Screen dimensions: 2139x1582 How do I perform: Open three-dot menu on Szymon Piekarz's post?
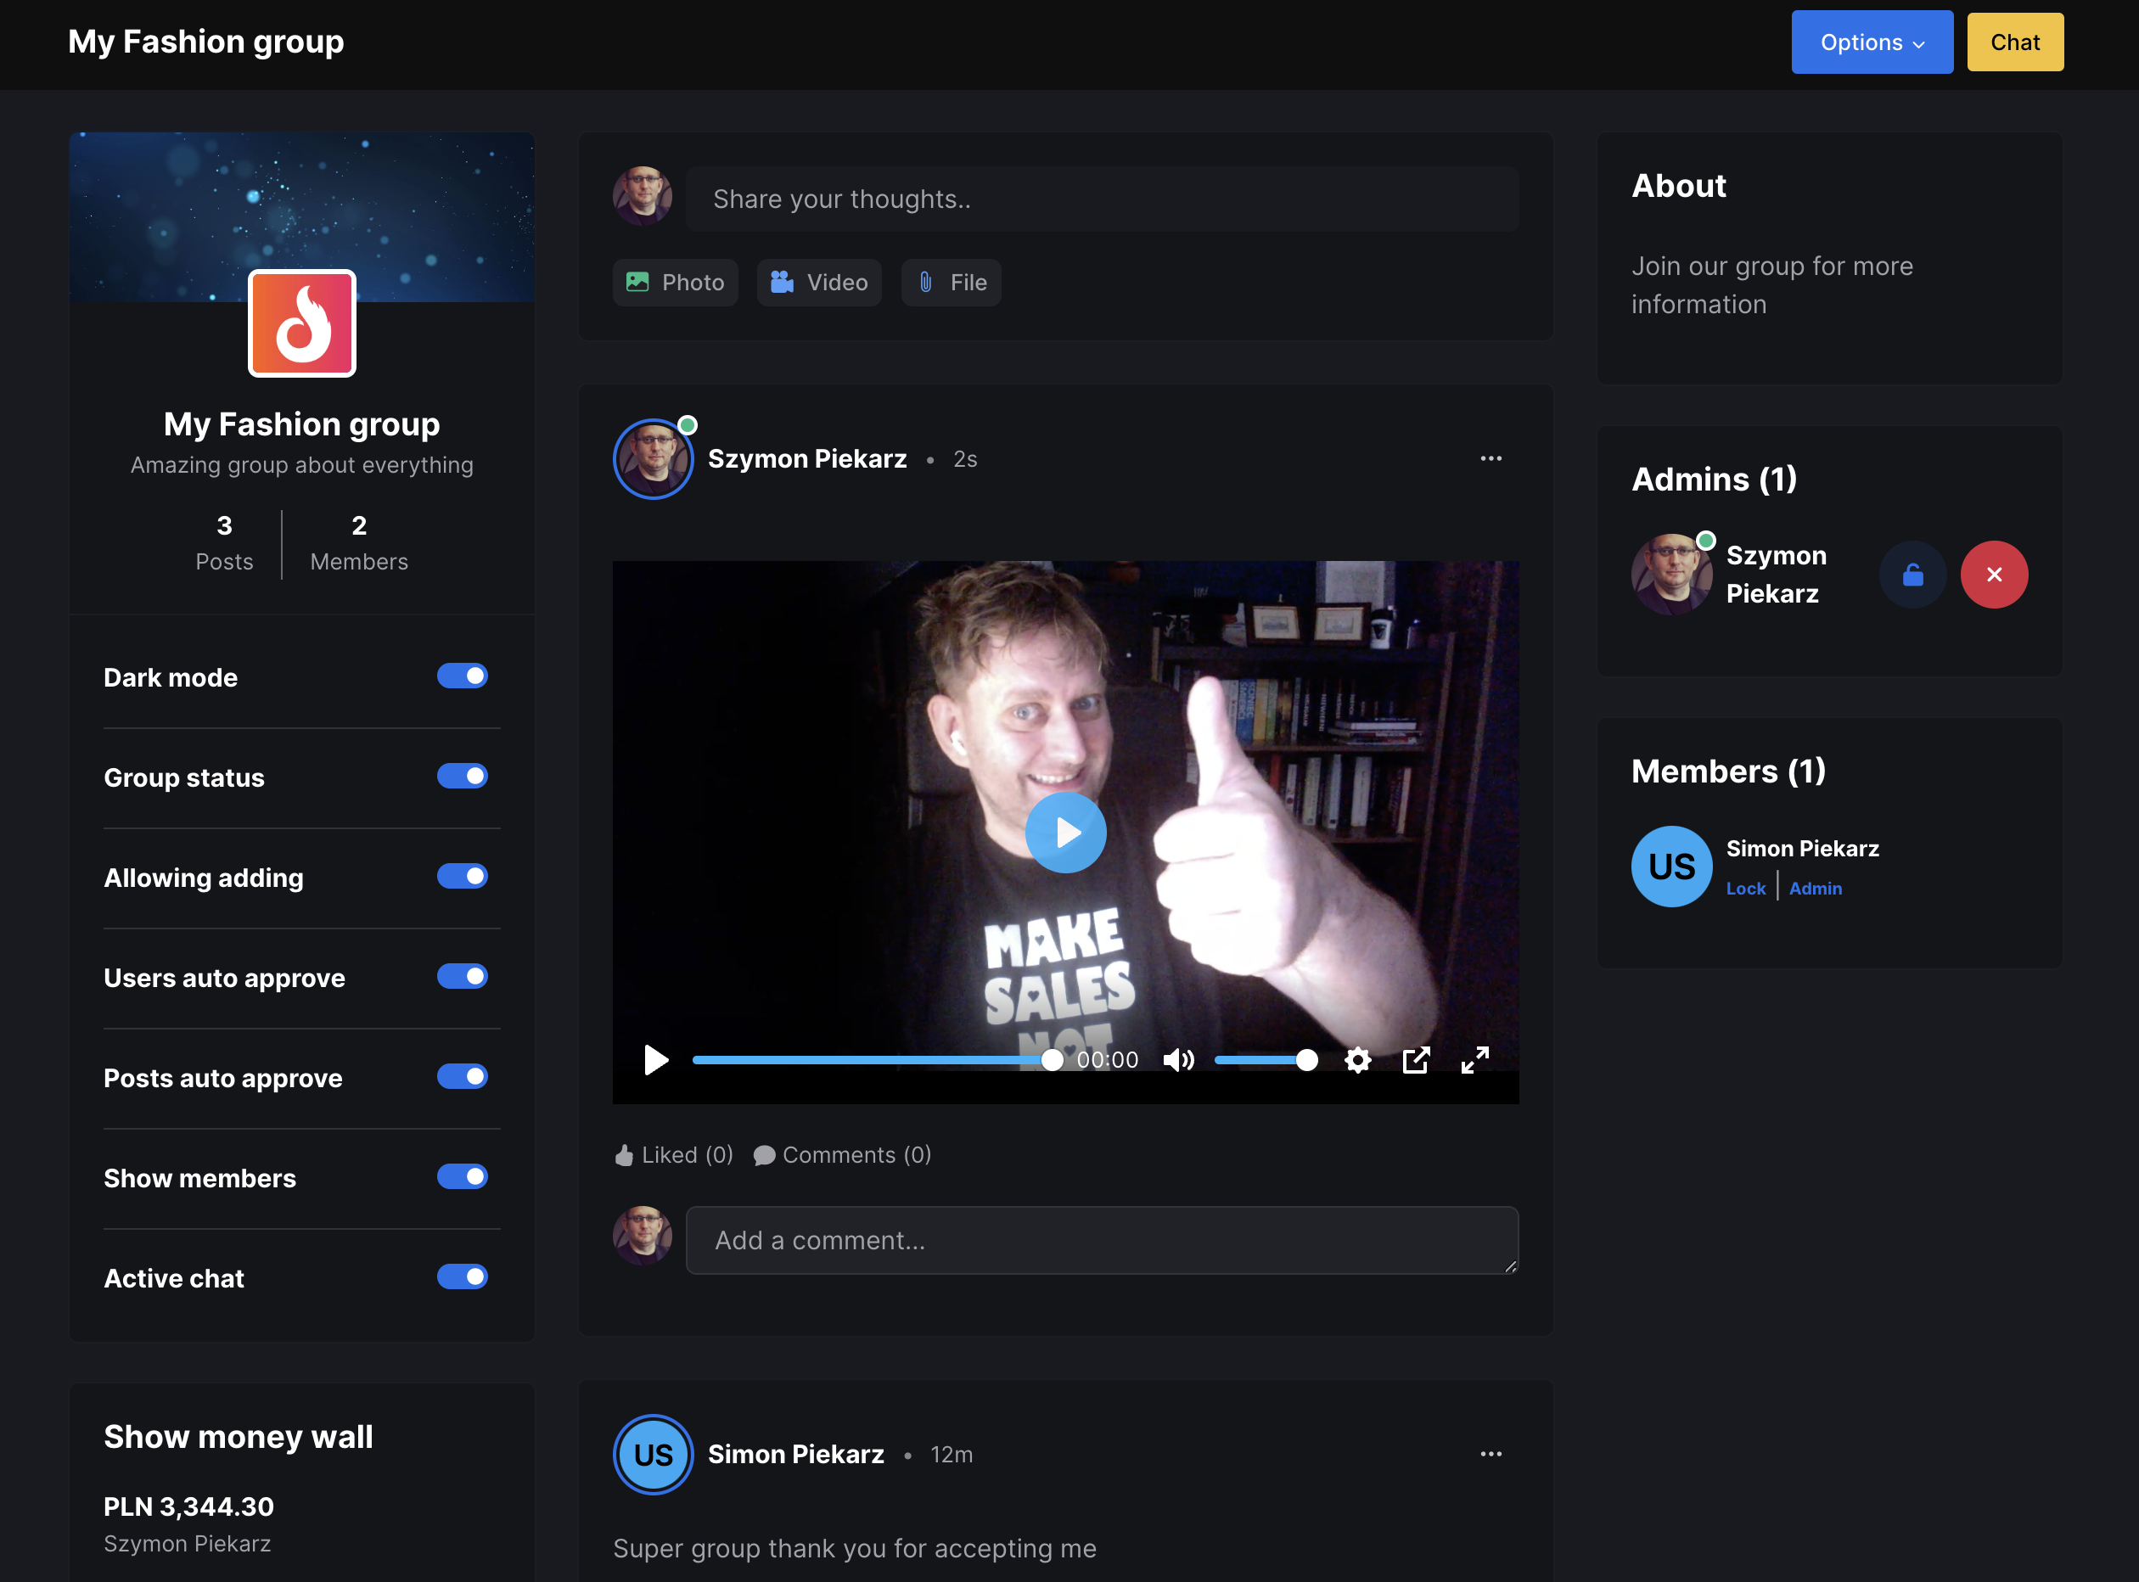click(1490, 458)
